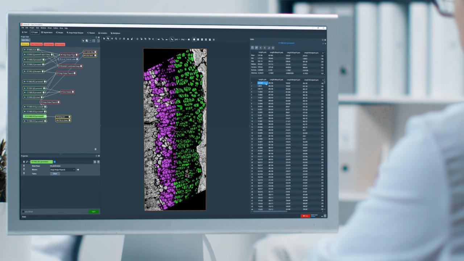Take a snapshot with the camera icon
The height and width of the screenshot is (261, 464).
pos(188,39)
